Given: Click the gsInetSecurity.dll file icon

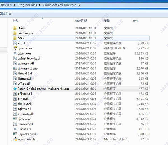Looking at the screenshot, I should click(15, 58).
